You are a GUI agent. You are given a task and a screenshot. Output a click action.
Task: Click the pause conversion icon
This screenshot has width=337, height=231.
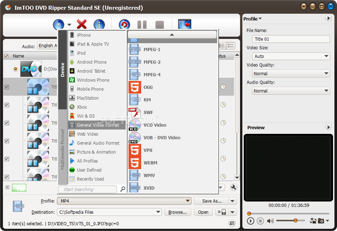click(x=142, y=25)
